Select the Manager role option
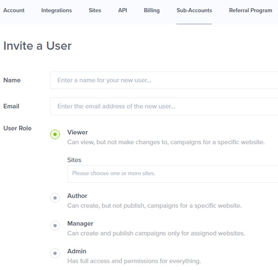Screen dimensions: 278x270 pos(55,225)
